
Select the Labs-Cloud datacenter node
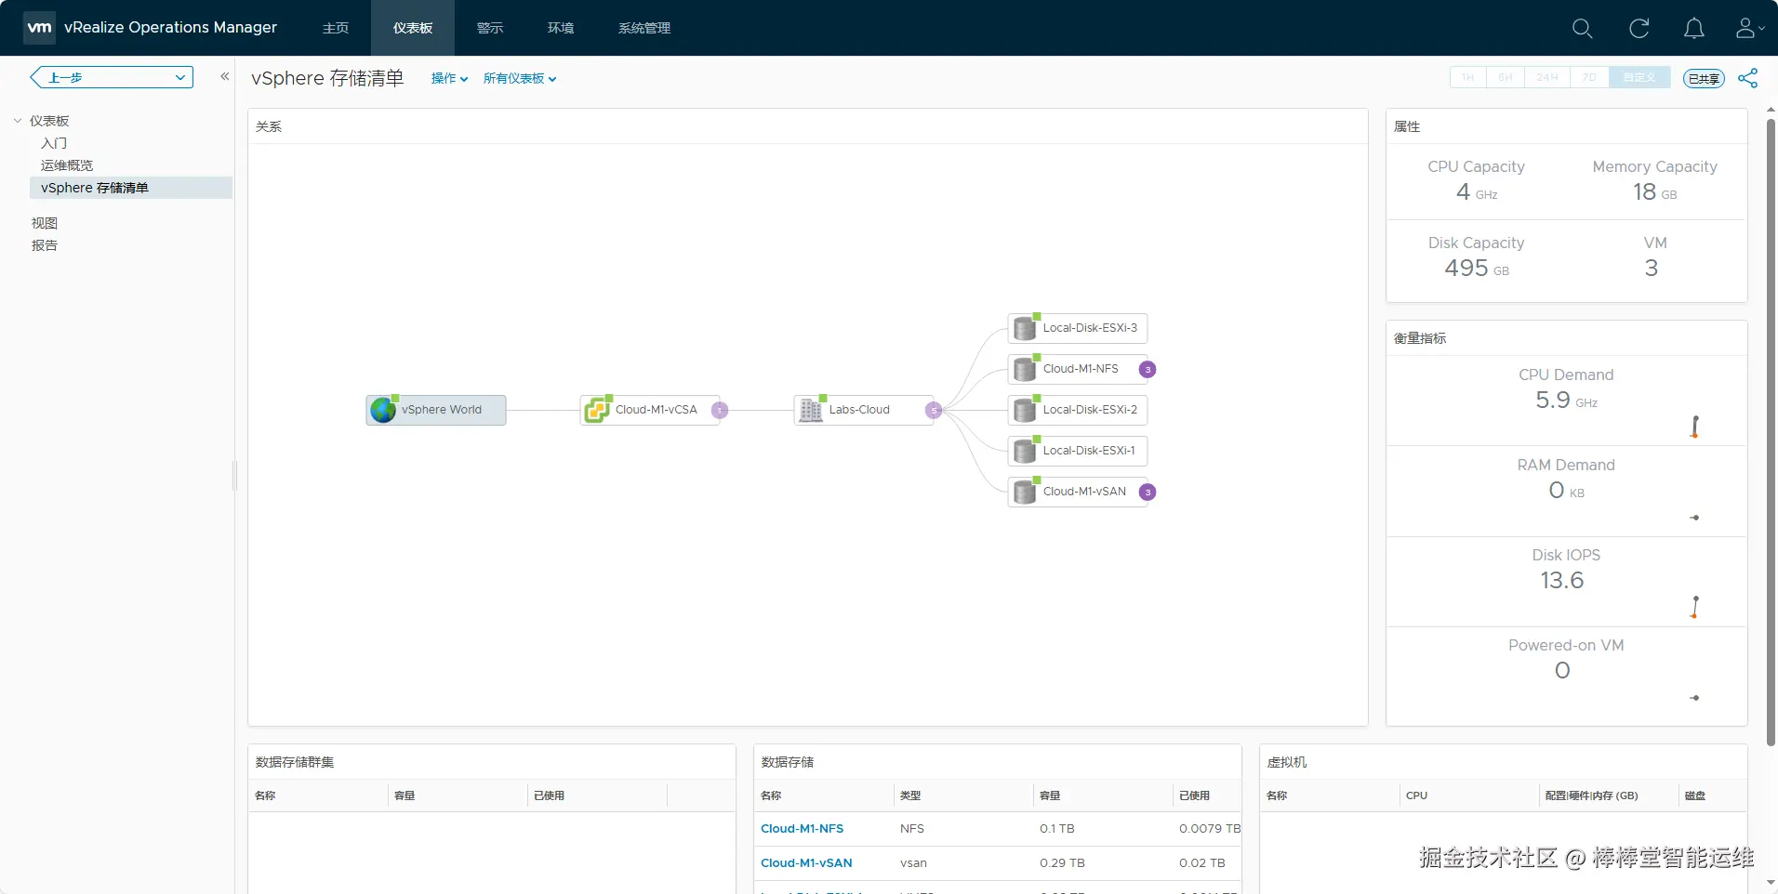pos(864,410)
